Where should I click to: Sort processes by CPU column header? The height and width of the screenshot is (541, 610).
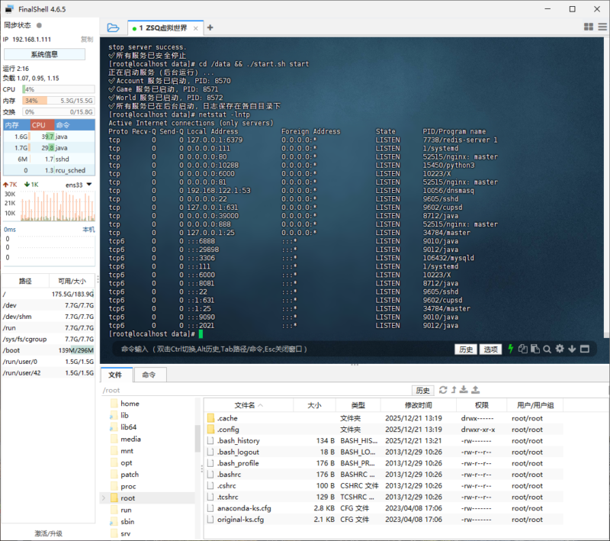click(x=39, y=124)
